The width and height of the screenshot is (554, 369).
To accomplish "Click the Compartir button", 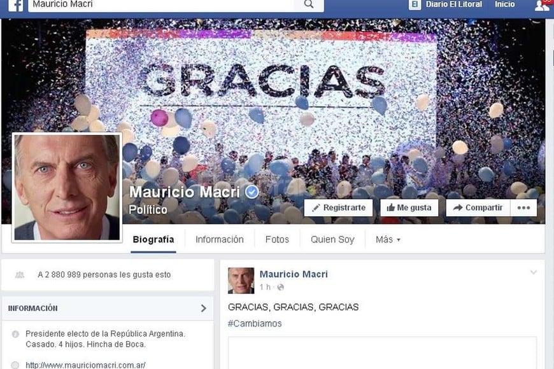I will [x=478, y=207].
